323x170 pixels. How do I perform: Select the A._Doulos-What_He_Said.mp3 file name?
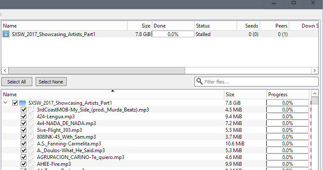pos(70,150)
